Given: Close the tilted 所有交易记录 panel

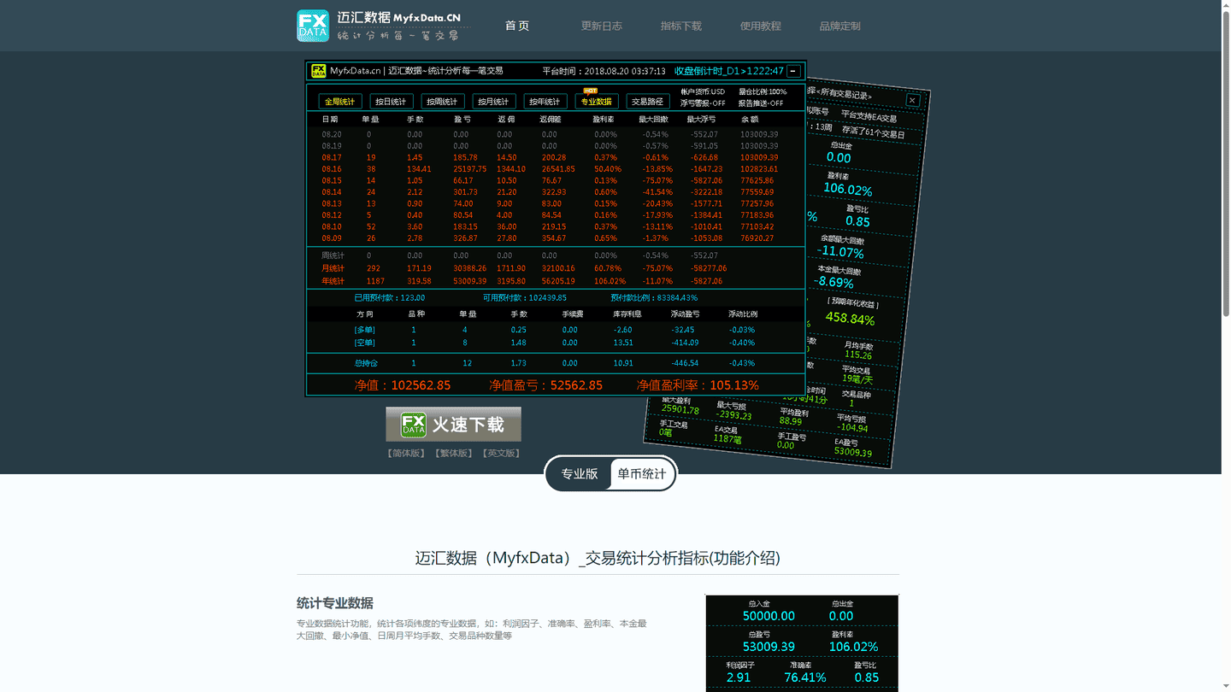Looking at the screenshot, I should 913,100.
